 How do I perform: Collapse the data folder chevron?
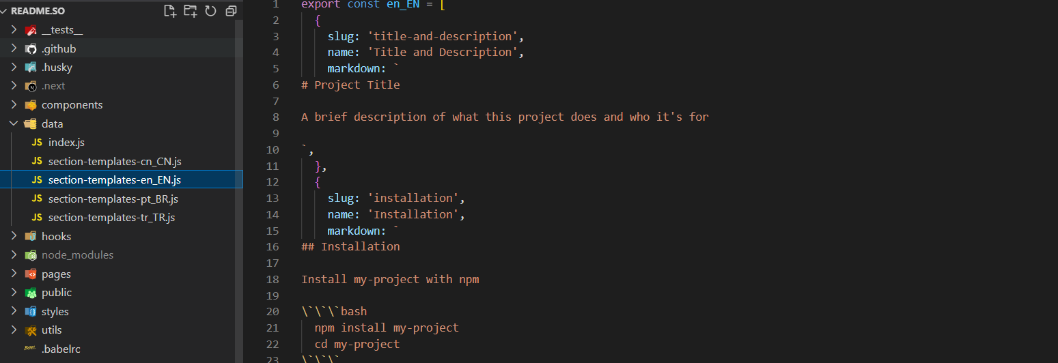(x=14, y=124)
